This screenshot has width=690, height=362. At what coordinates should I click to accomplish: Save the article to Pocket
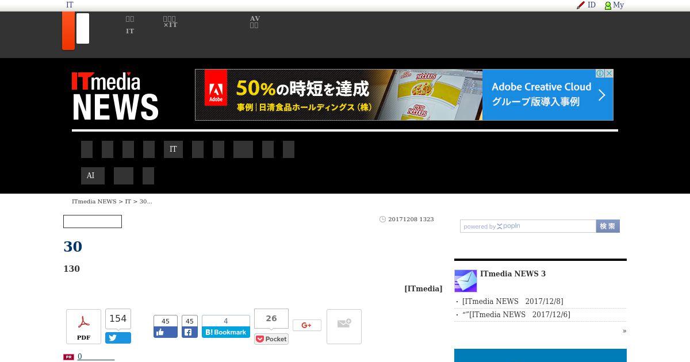pos(271,339)
